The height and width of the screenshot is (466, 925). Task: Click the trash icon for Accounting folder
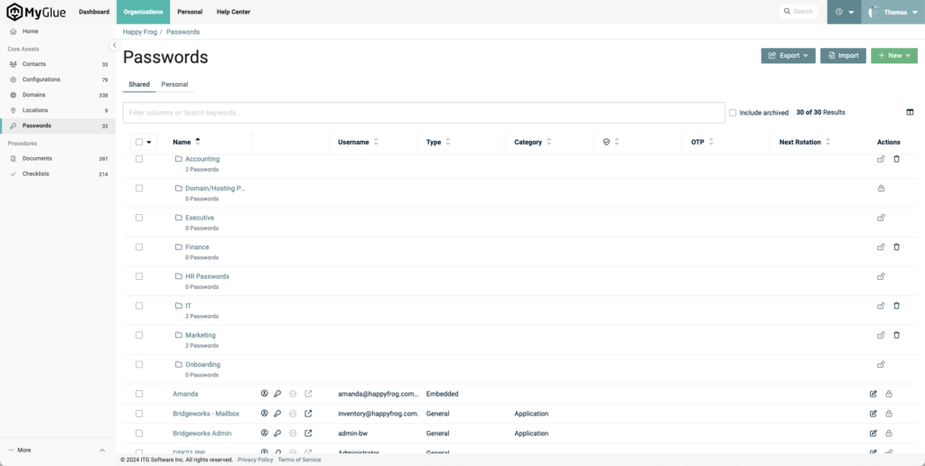(896, 159)
